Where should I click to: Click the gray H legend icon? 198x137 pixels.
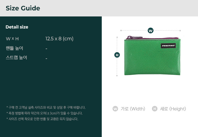point(155,109)
